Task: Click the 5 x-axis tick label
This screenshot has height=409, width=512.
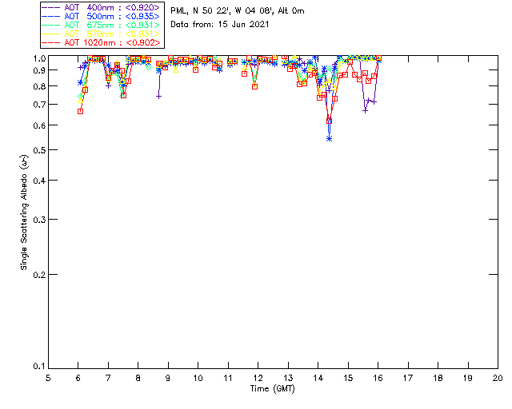Action: [48, 378]
